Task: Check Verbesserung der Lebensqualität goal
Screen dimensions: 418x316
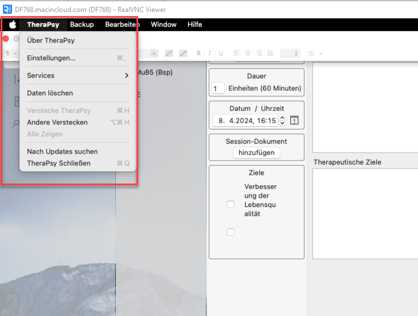Action: [231, 205]
